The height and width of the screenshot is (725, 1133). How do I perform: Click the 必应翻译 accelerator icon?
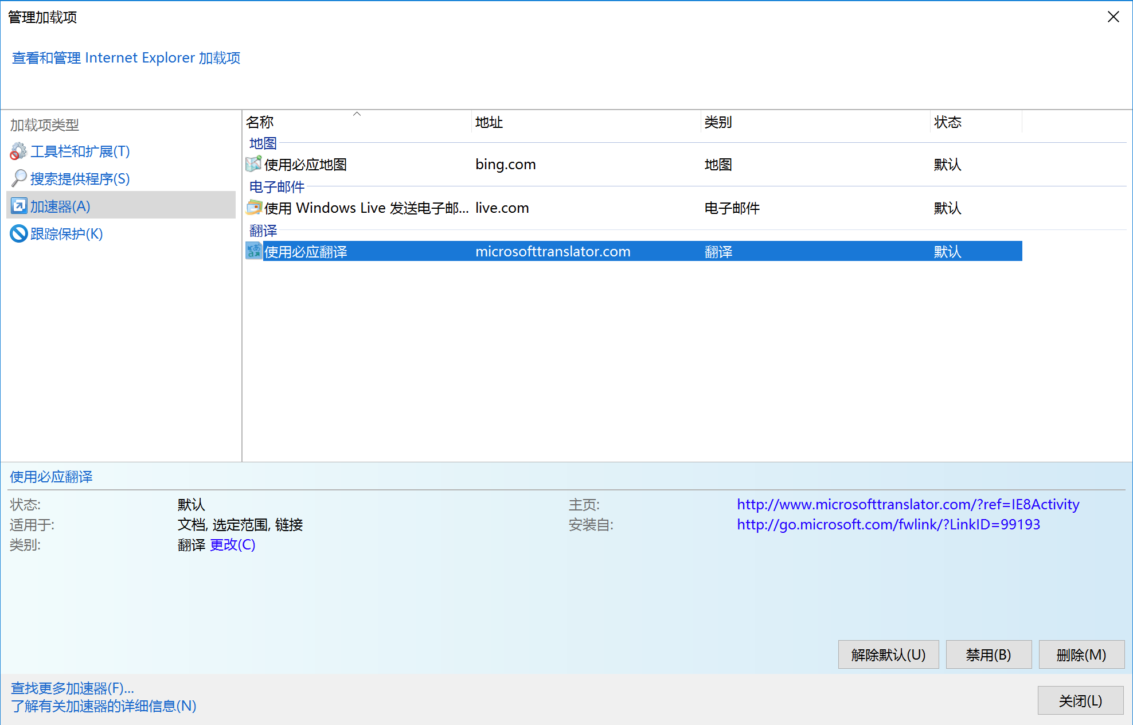[x=253, y=251]
